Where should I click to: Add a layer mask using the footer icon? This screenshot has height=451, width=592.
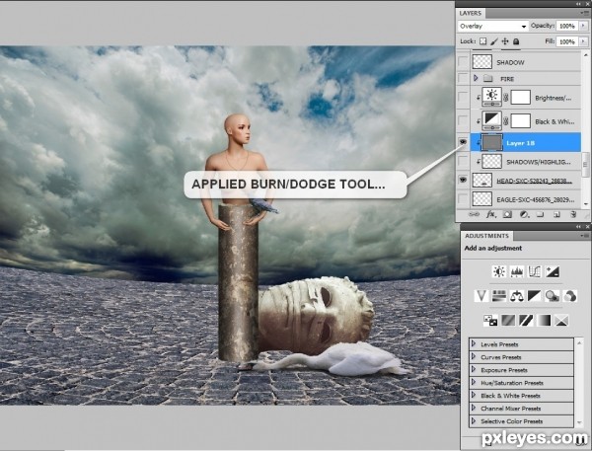click(507, 214)
